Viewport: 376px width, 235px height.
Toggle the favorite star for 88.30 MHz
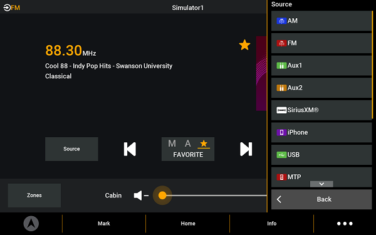pyautogui.click(x=244, y=45)
